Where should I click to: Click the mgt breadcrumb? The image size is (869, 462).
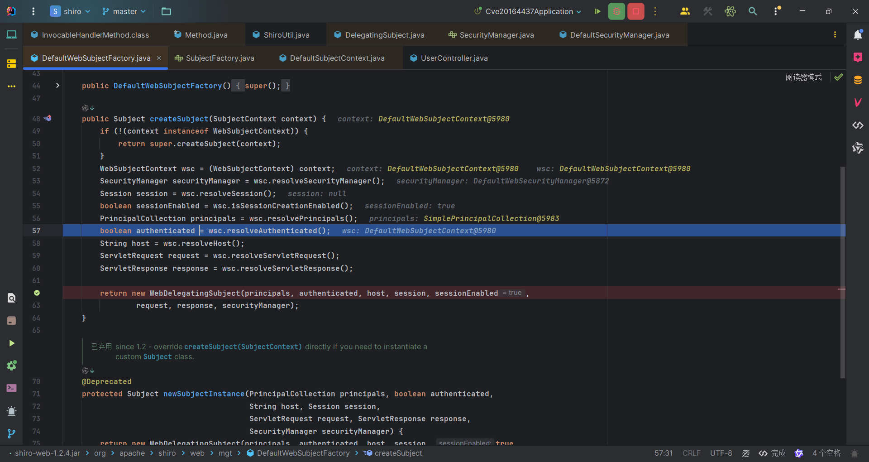[225, 453]
